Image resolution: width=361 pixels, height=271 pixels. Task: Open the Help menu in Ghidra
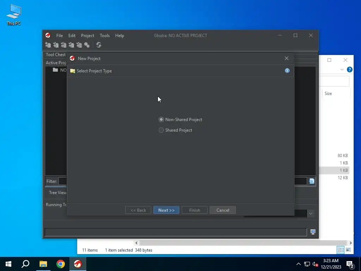[x=120, y=36]
